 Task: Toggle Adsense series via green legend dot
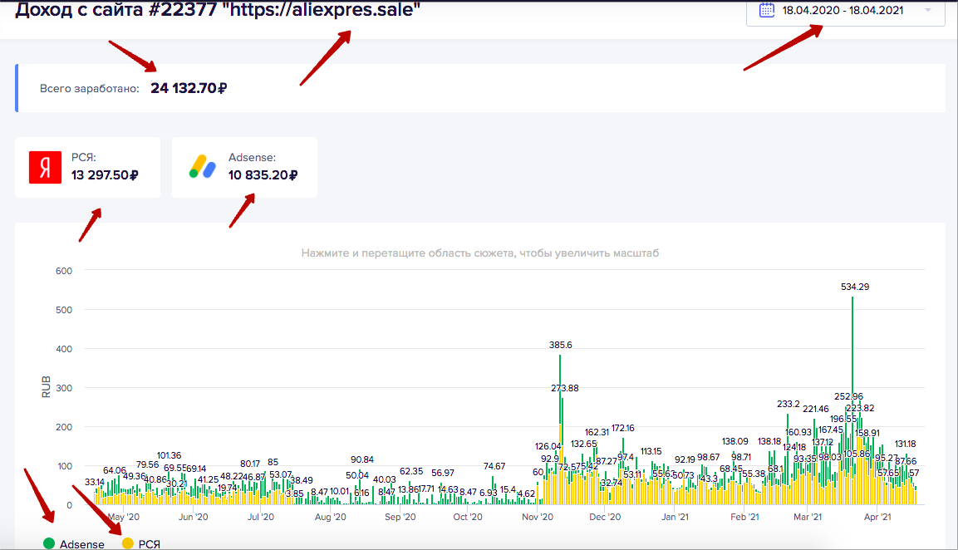pyautogui.click(x=49, y=543)
